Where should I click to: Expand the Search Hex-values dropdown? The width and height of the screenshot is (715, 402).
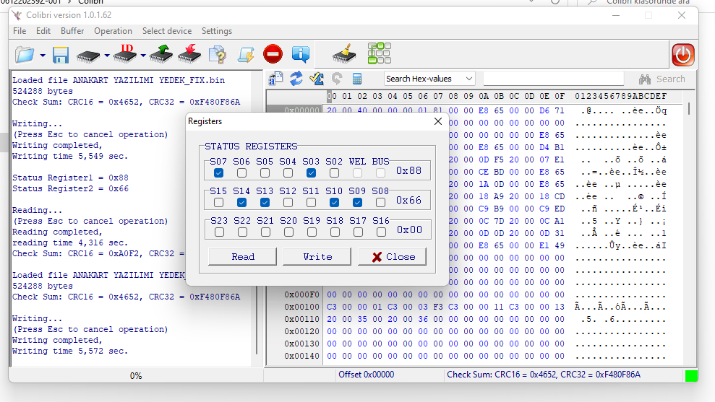point(468,79)
